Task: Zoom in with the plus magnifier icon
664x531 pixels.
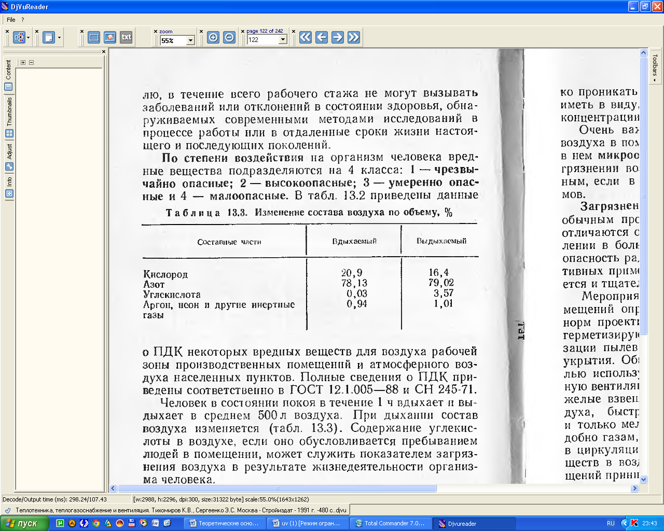Action: [x=213, y=37]
